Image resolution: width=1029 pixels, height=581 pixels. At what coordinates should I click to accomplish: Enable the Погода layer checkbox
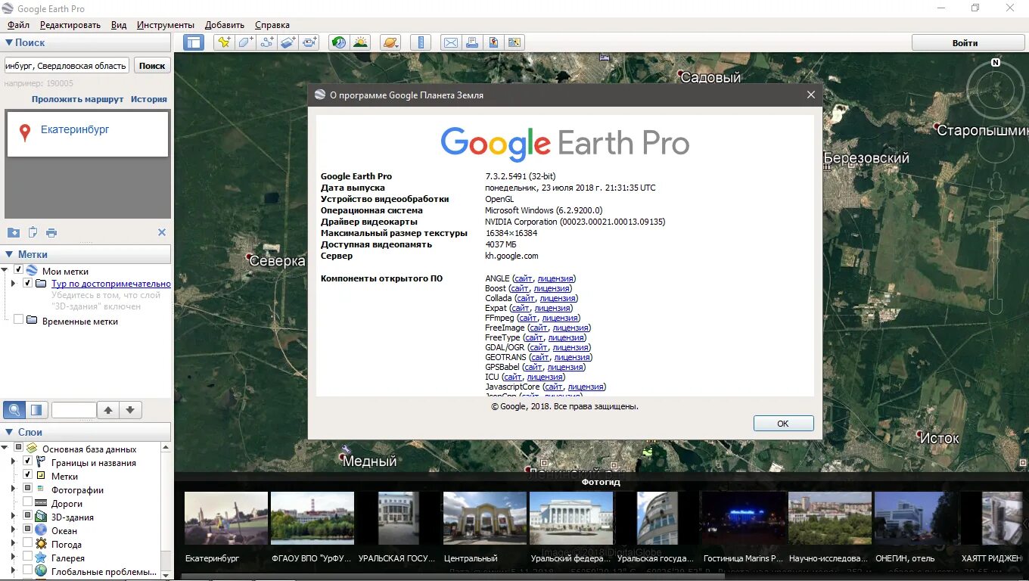click(x=28, y=543)
